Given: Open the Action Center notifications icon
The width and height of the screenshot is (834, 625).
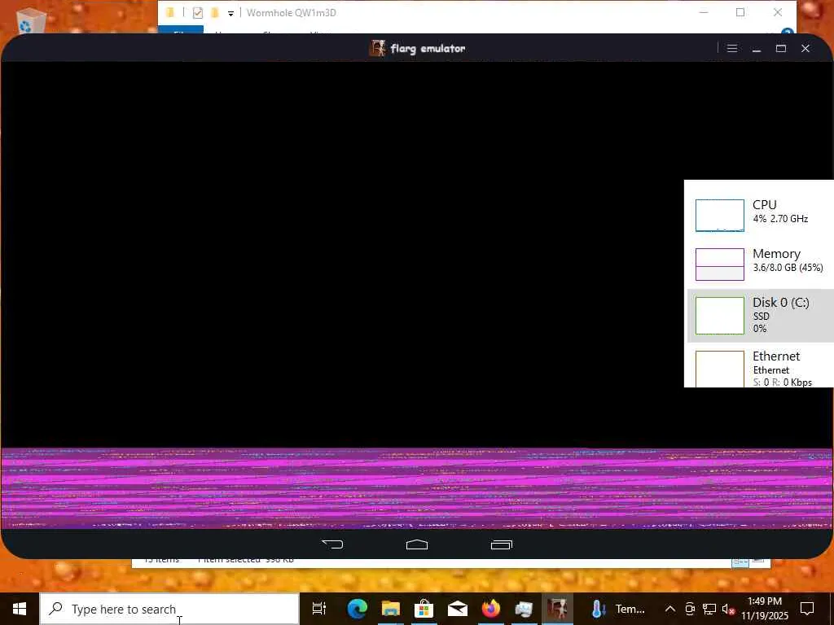Looking at the screenshot, I should (807, 609).
